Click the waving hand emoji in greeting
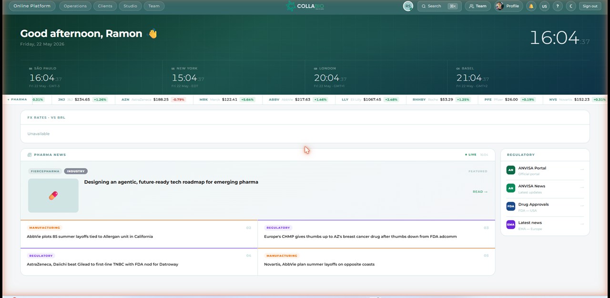 (x=152, y=34)
